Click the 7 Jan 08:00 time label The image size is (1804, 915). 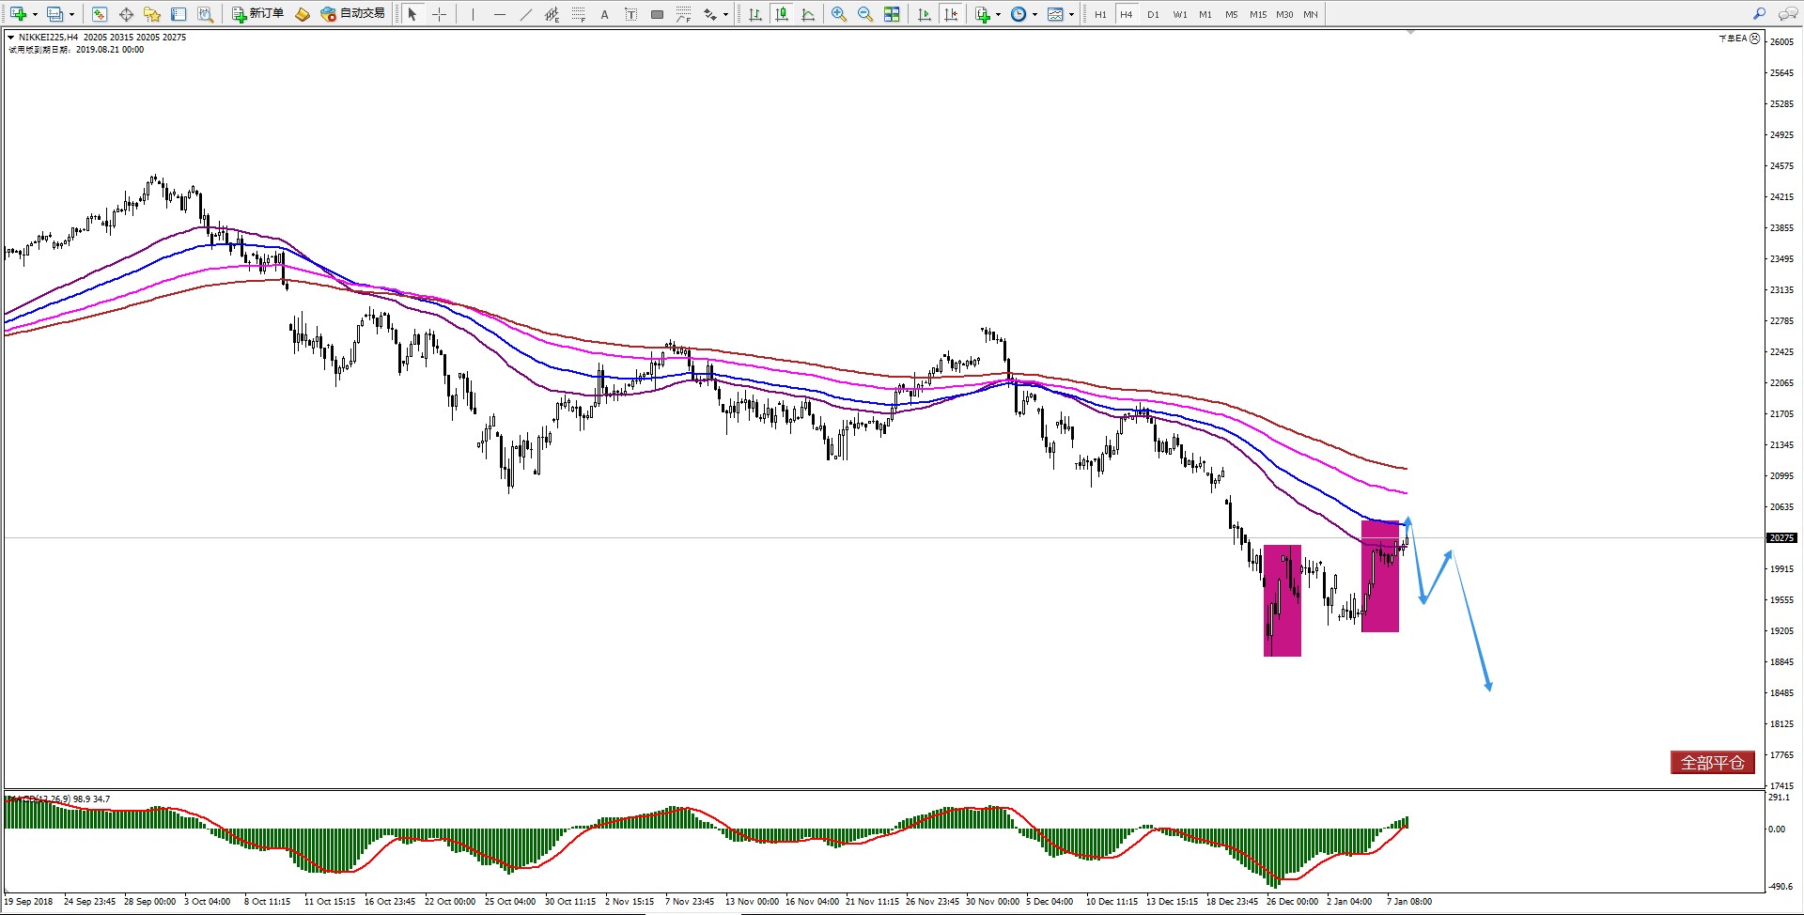point(1408,901)
